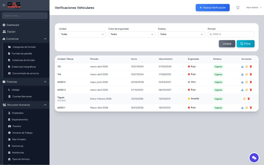The height and width of the screenshot is (165, 264).
Task: Toggle the hamburger sidebar menu icon
Action: pos(4,5)
